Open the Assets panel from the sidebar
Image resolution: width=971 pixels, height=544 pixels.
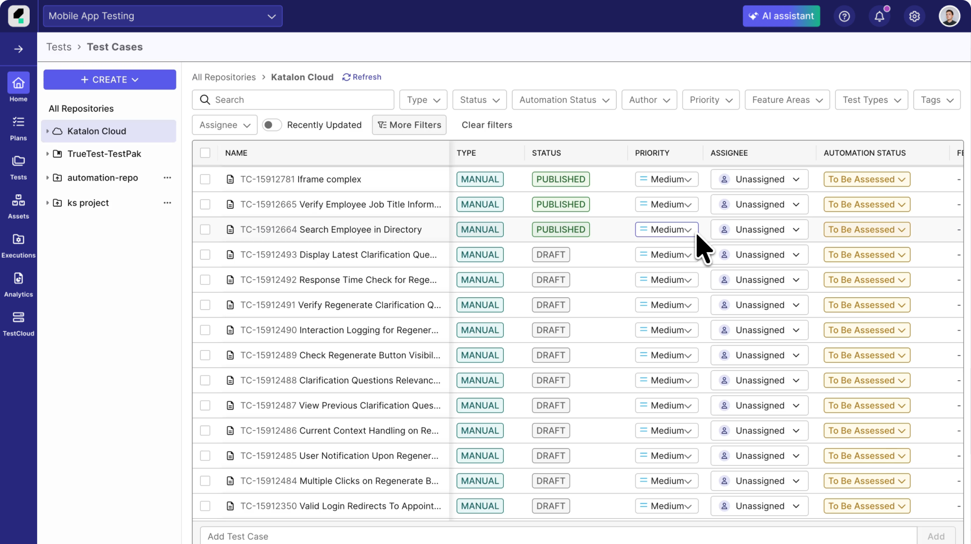pyautogui.click(x=18, y=206)
